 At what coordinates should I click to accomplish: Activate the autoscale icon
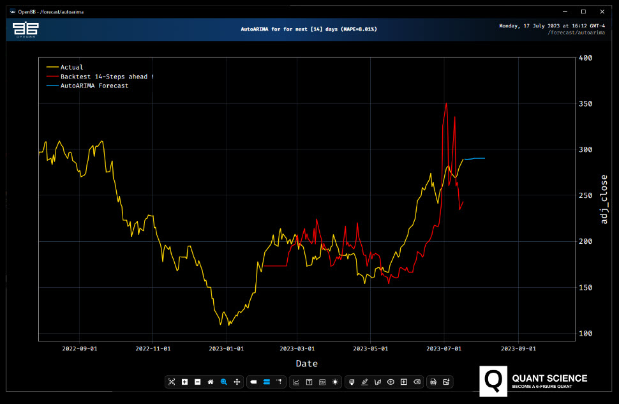click(x=171, y=382)
